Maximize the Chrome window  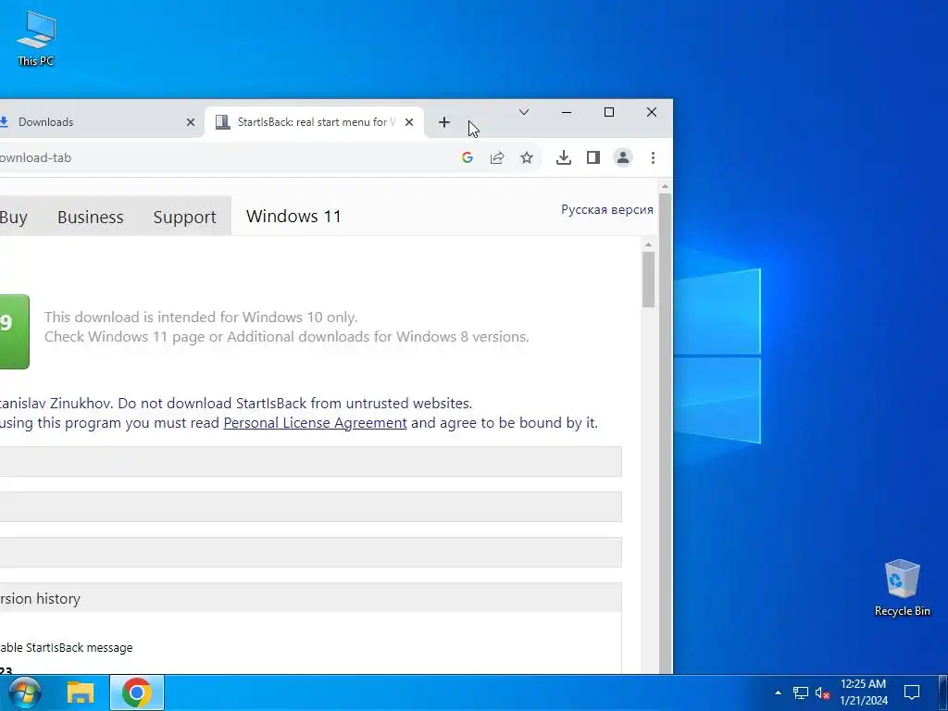coord(609,112)
